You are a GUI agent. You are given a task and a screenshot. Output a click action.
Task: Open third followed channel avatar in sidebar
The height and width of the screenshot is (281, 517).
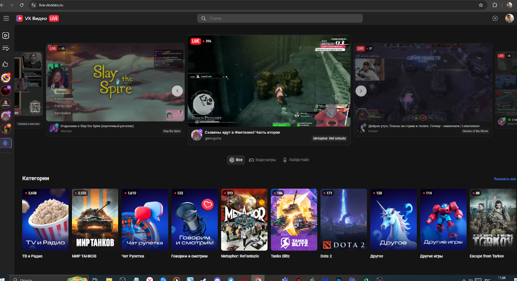[6, 104]
